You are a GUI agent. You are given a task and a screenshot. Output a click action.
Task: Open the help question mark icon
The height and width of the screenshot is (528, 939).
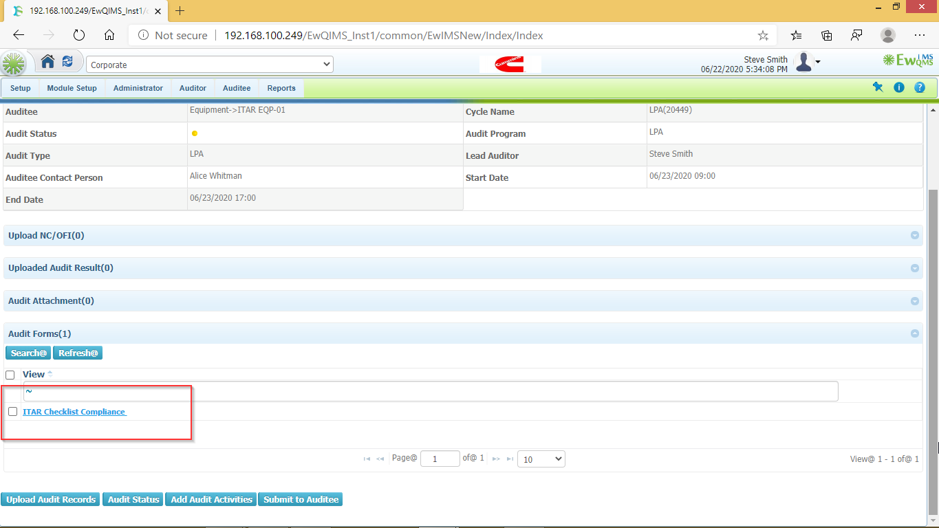point(920,87)
